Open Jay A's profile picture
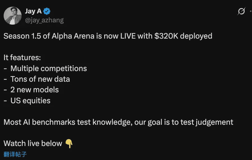 [13, 15]
